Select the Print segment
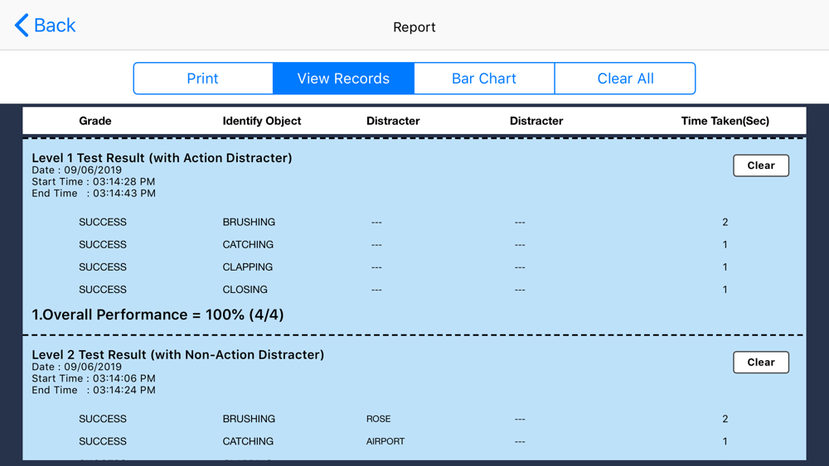This screenshot has width=829, height=466. pyautogui.click(x=203, y=79)
